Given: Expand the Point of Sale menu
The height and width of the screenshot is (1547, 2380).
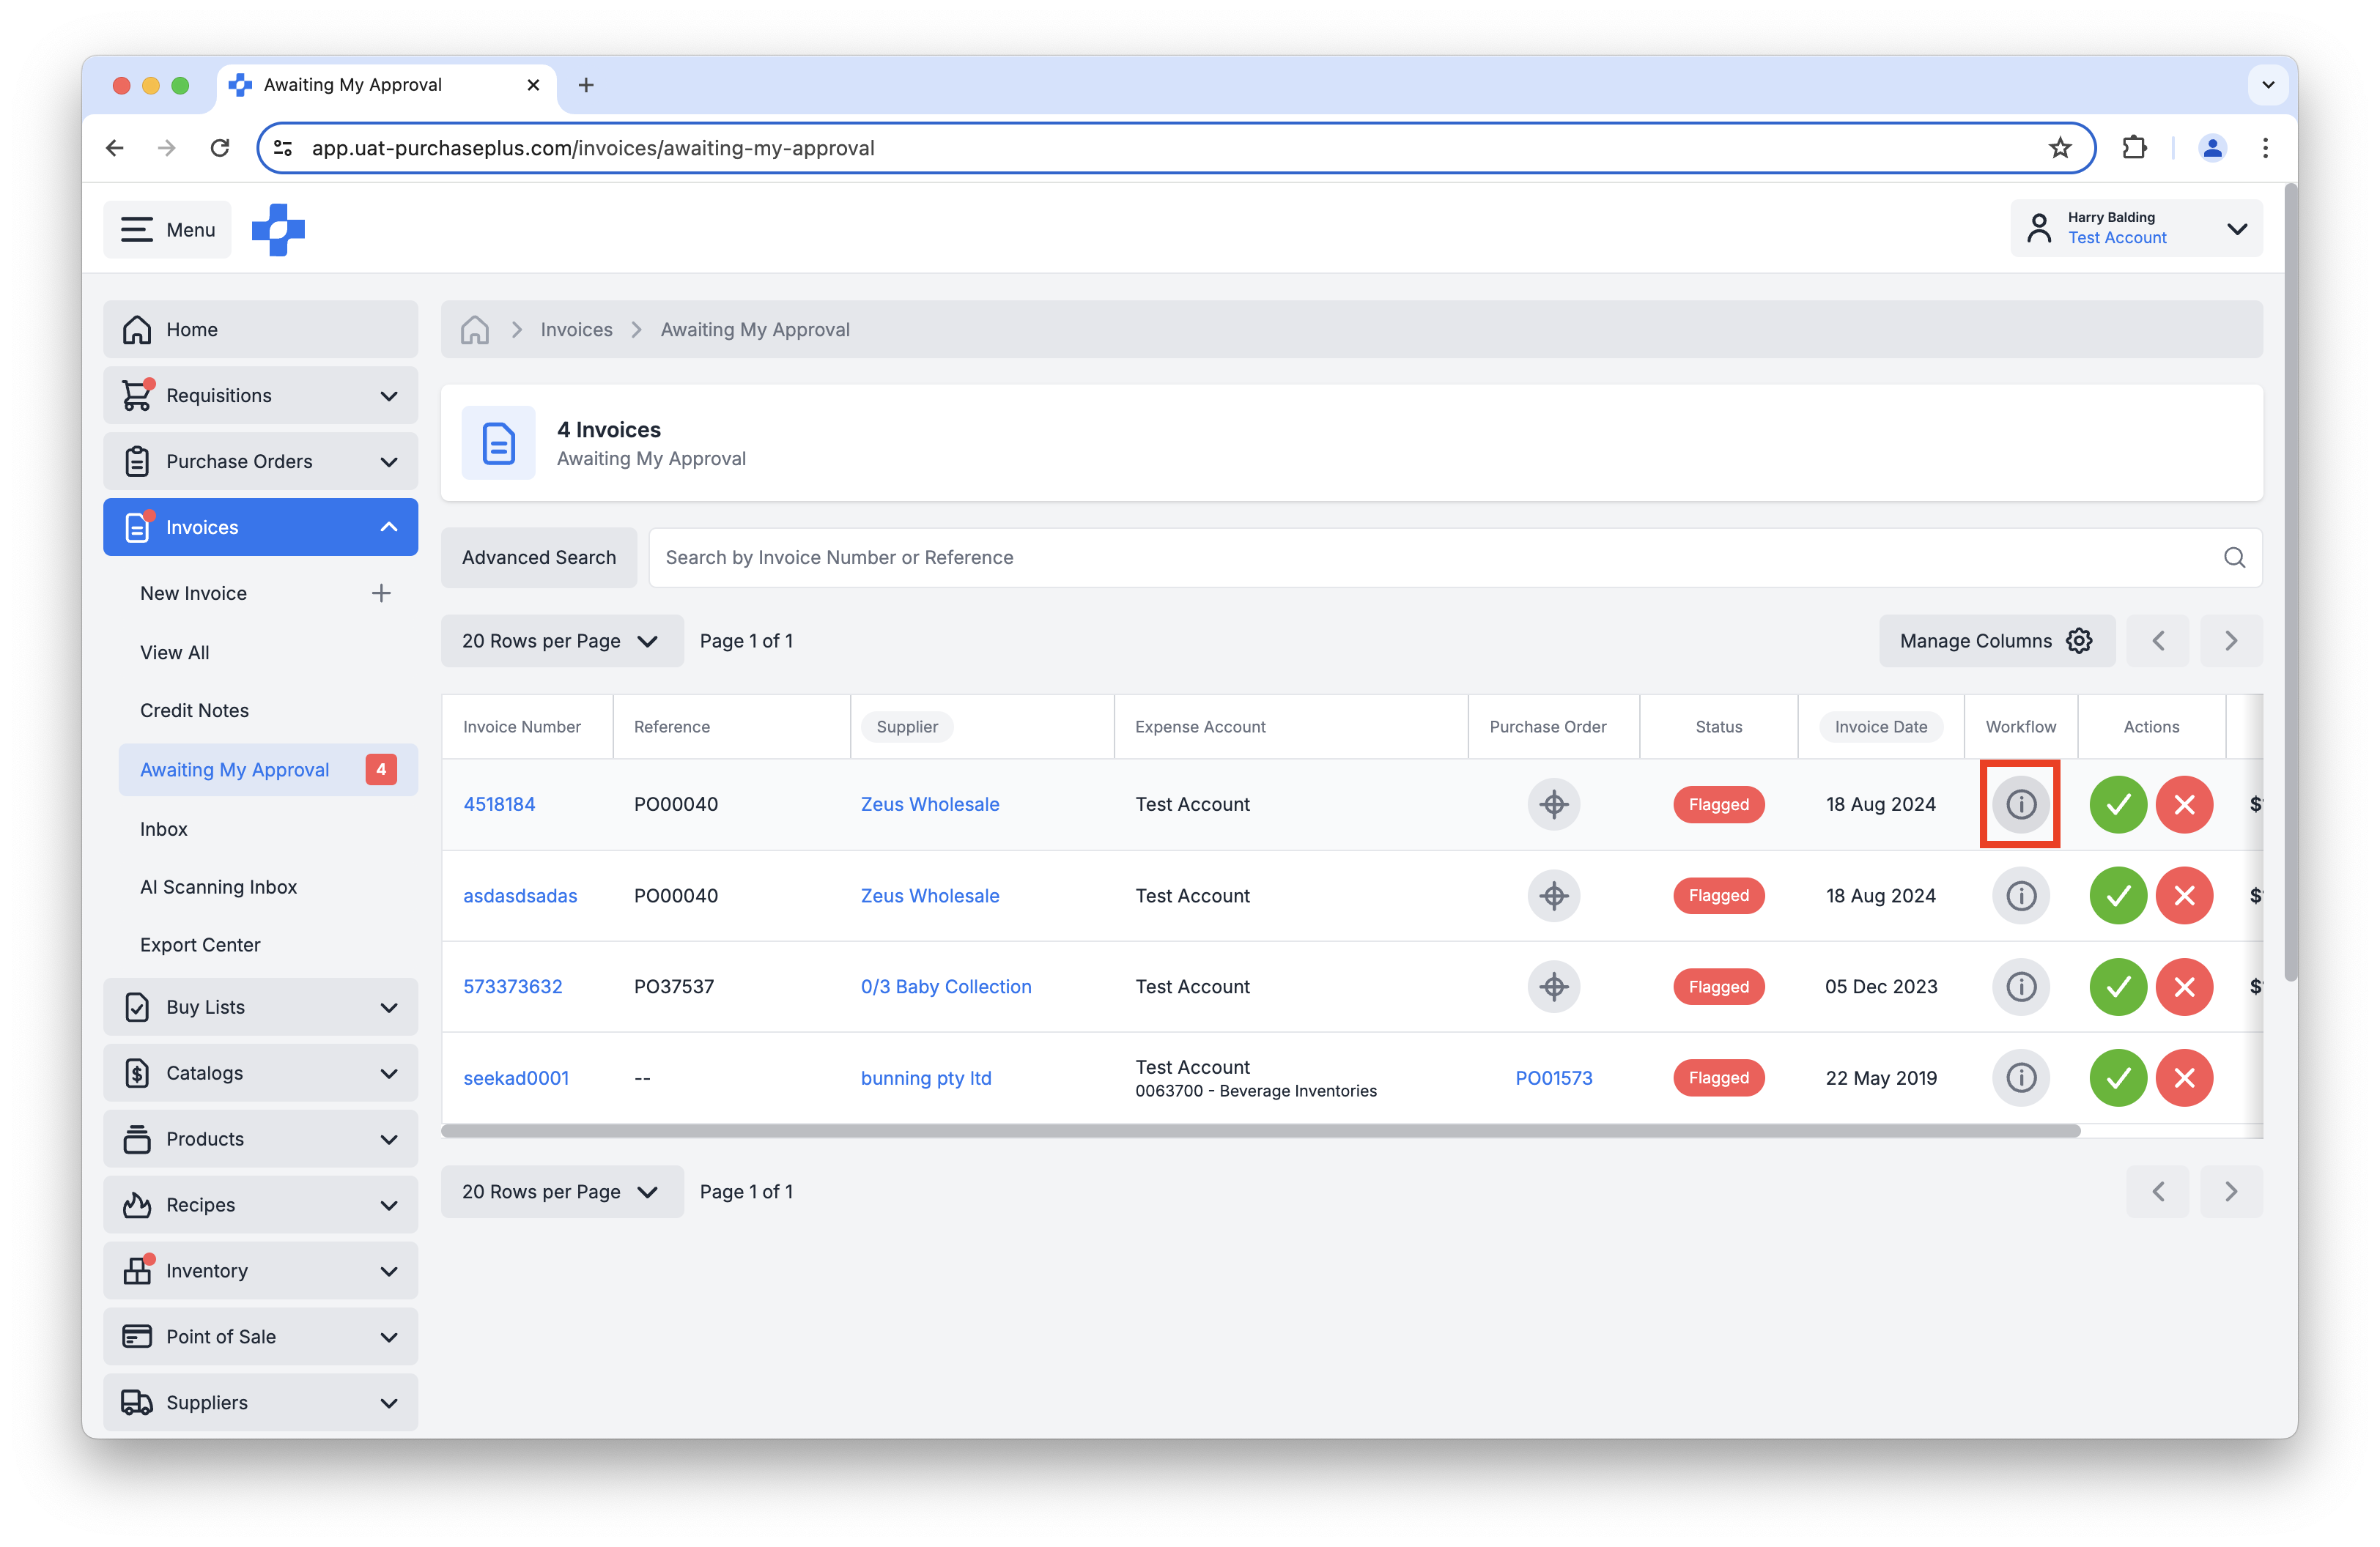Looking at the screenshot, I should pos(260,1337).
